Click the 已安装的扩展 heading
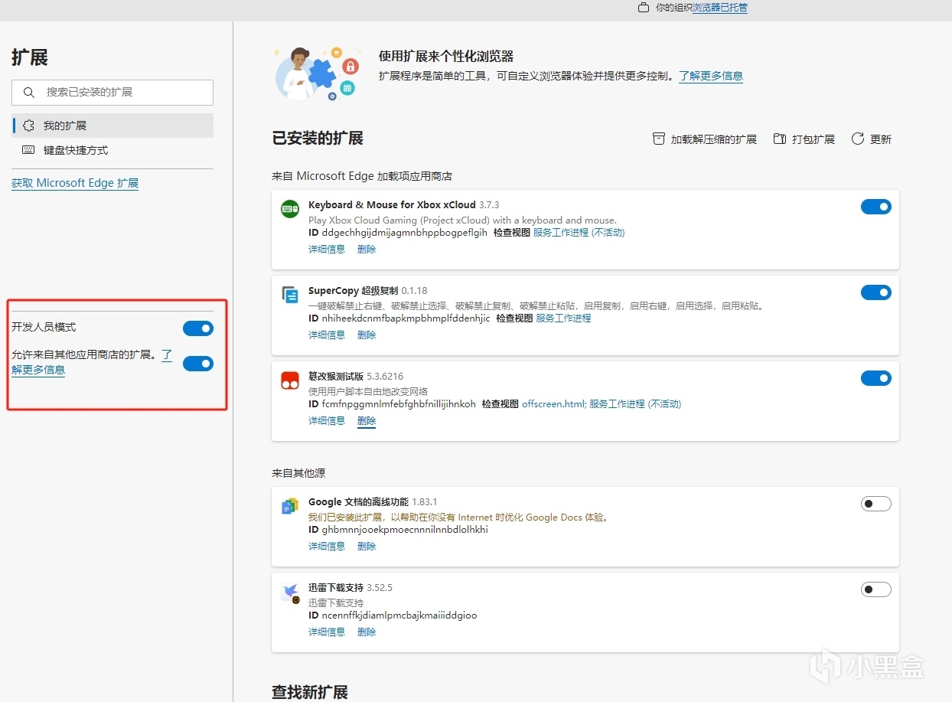Viewport: 952px width, 702px height. [x=318, y=139]
